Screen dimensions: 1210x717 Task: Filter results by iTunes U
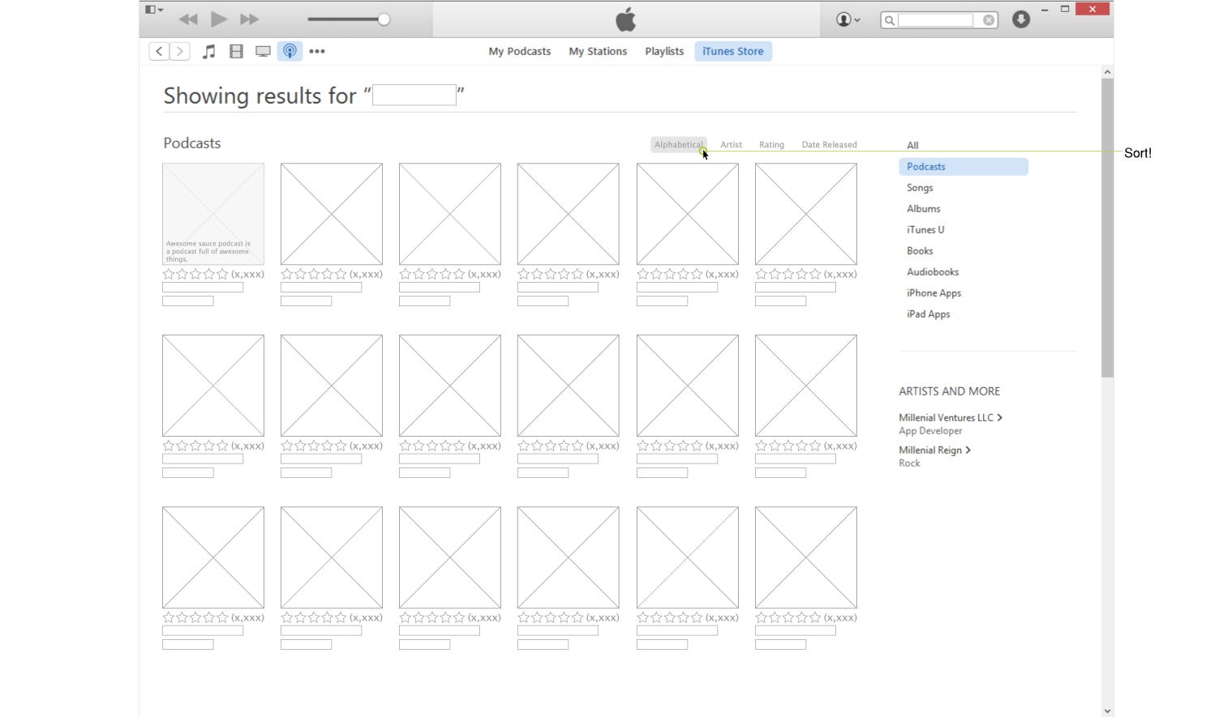[925, 229]
